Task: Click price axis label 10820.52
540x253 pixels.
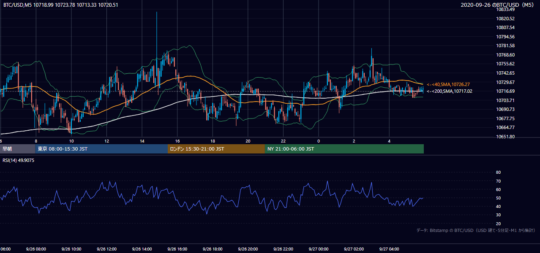Action: [505, 19]
